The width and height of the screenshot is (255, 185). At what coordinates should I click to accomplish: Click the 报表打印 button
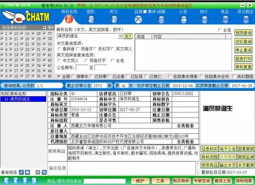[243, 58]
